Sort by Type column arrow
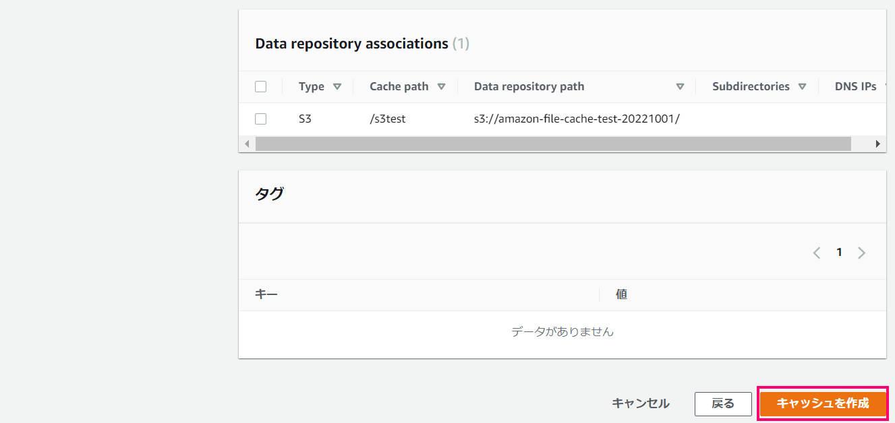 click(337, 86)
